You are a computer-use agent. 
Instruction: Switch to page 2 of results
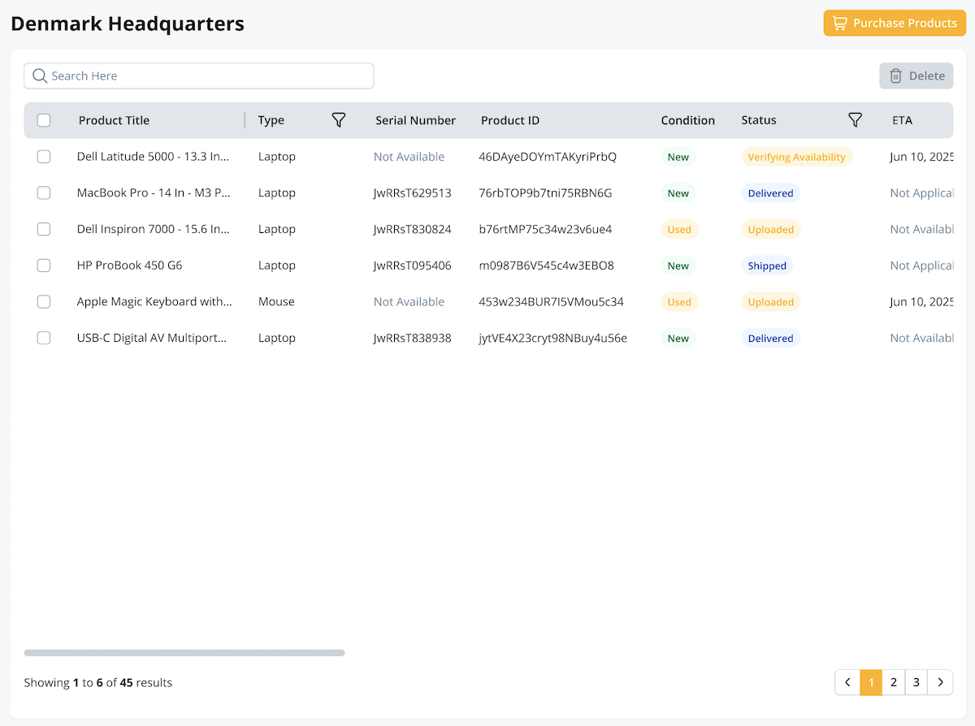[893, 682]
